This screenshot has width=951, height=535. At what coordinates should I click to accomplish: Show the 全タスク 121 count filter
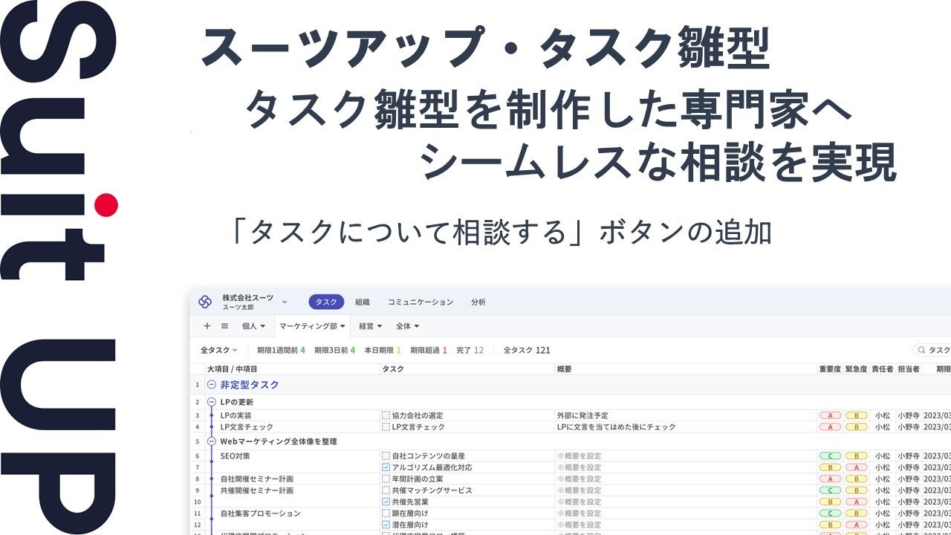527,350
